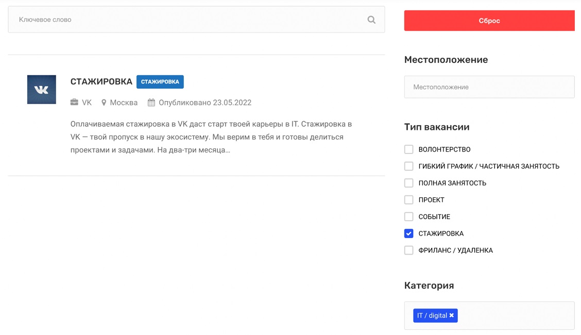
Task: Enable the СОБЫТИЕ filter
Action: (408, 216)
